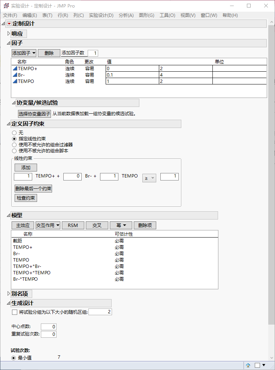Open the black arrow menu in the status bar
The image size is (275, 370).
263,365
